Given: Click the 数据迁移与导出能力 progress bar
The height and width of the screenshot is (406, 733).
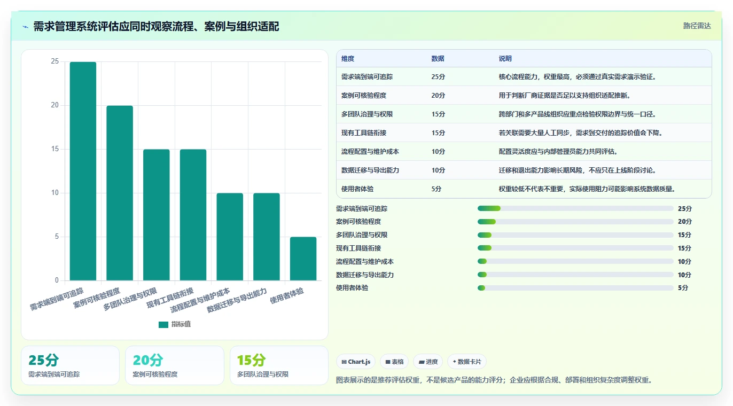Looking at the screenshot, I should (575, 275).
